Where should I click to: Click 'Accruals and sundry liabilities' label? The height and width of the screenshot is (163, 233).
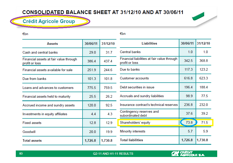[x=142, y=96]
